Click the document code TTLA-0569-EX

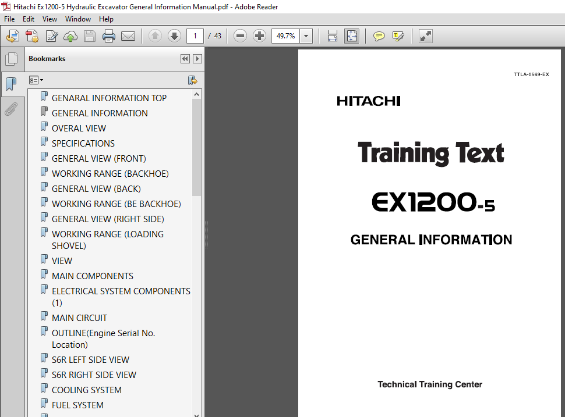click(x=531, y=74)
